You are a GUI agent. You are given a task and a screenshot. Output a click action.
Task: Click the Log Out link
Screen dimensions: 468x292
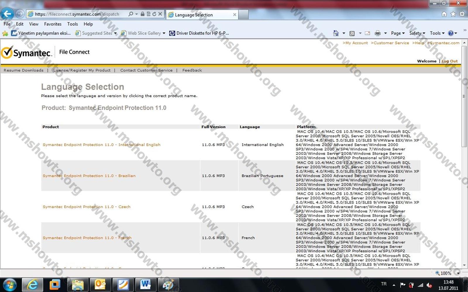(450, 61)
